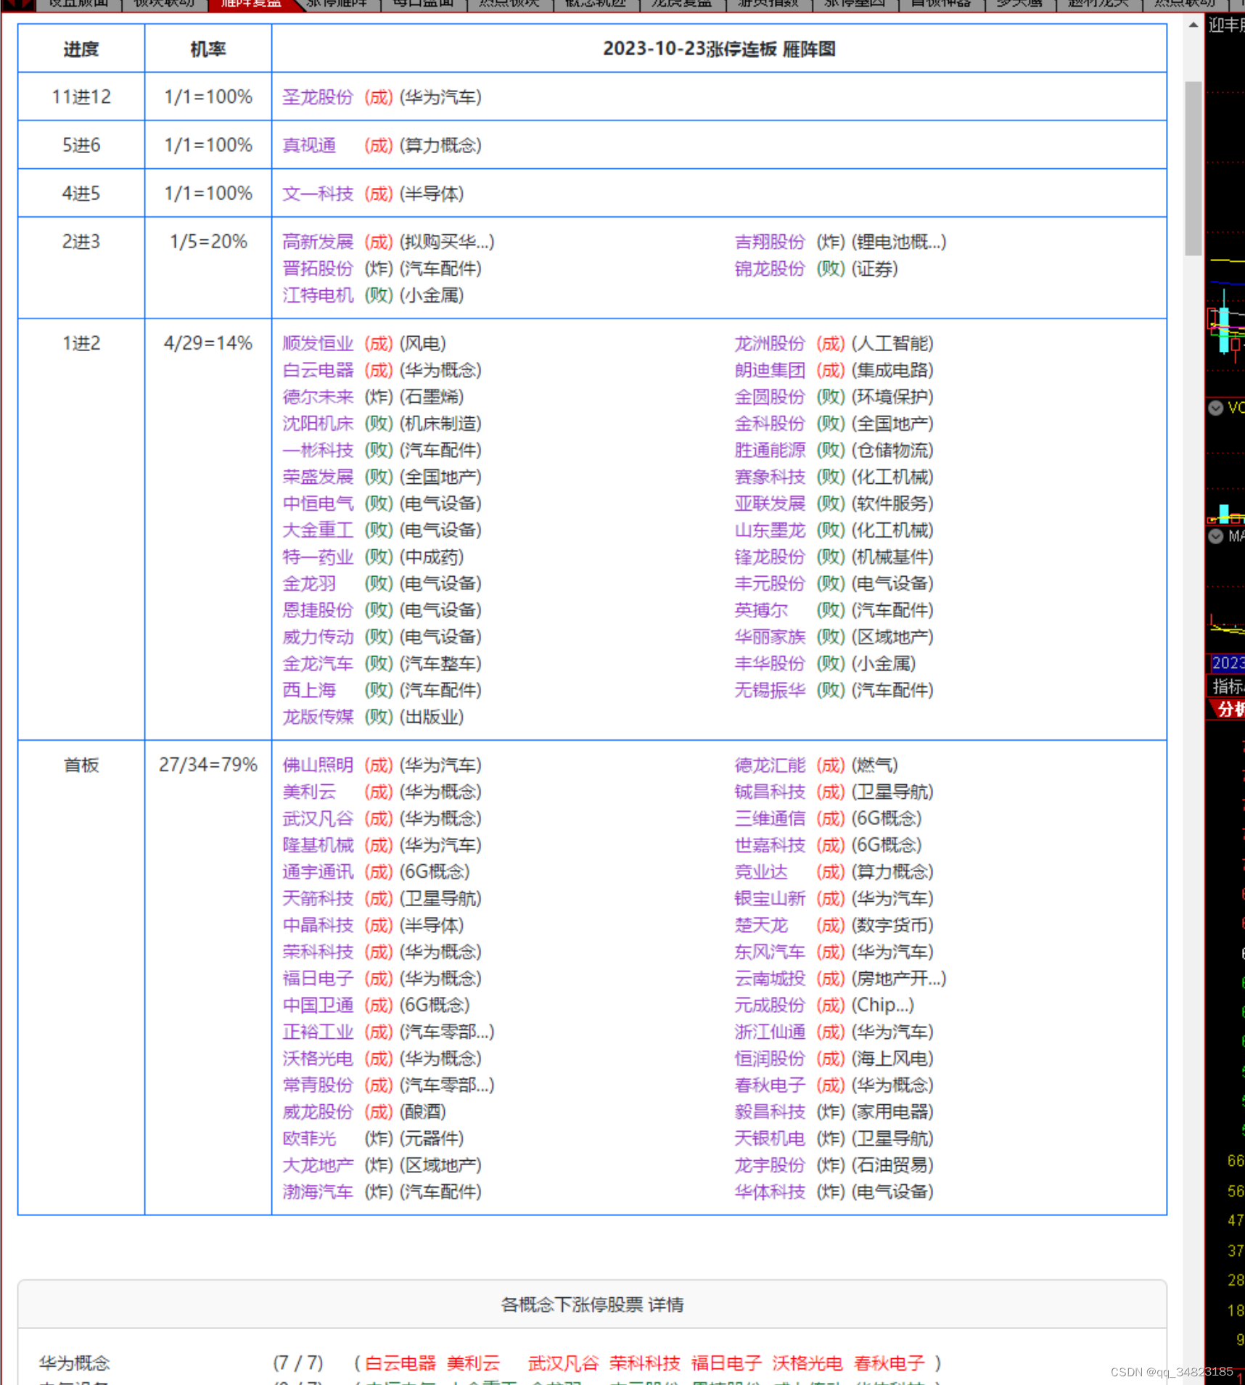Open stock 浙江仙通
Screen dimensions: 1245x1385
pyautogui.click(x=770, y=1032)
